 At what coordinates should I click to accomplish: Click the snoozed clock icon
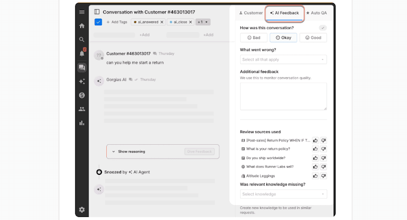[99, 172]
